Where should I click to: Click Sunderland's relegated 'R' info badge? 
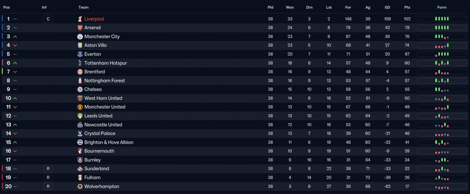click(48, 169)
